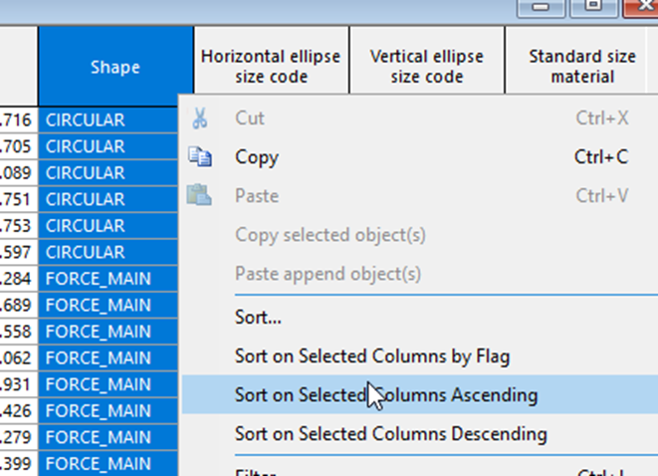Click the .751 value cell
Screen dimensions: 658x476
(x=19, y=199)
